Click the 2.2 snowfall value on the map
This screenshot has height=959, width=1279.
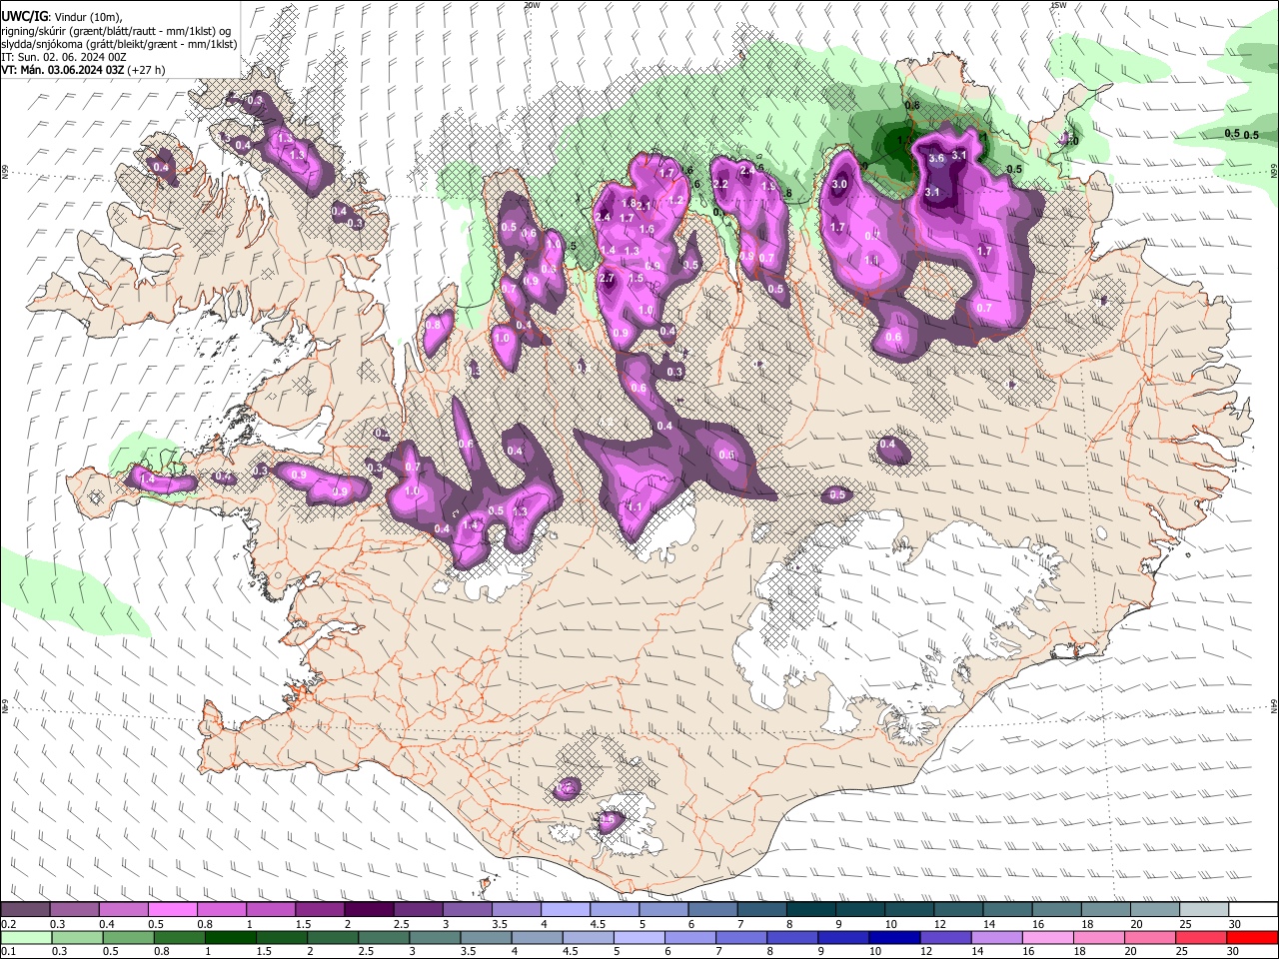click(x=719, y=184)
